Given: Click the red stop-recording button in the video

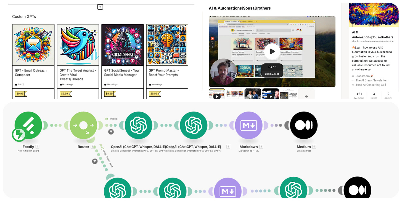Looking at the screenshot, I should click(212, 39).
